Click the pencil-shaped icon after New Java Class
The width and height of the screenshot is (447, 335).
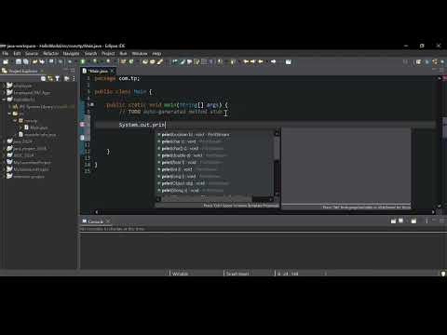[x=160, y=61]
